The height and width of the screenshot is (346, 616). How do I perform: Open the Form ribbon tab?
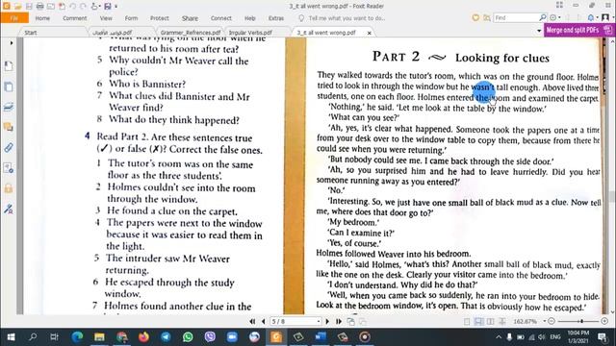coord(131,18)
